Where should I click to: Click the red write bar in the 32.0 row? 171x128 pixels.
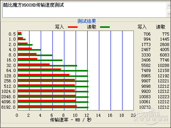[x=34, y=64]
